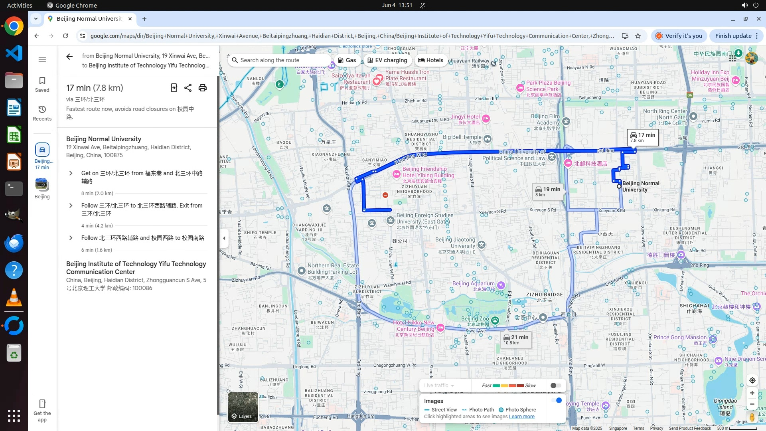Click the print directions icon
Viewport: 766px width, 431px height.
[203, 88]
